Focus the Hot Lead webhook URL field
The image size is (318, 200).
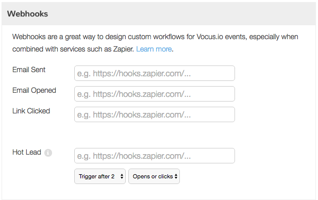pos(155,156)
